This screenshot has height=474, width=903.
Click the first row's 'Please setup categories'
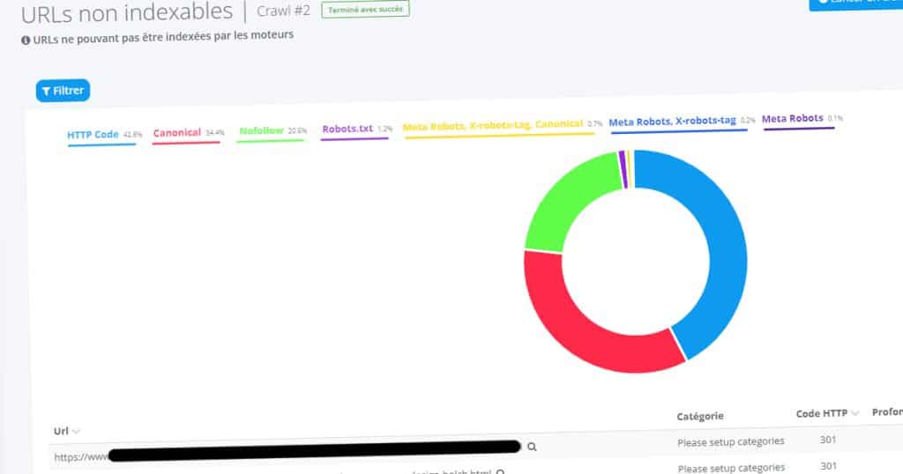[731, 441]
